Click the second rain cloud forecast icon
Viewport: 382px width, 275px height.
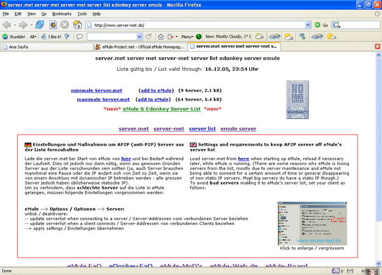[x=317, y=37]
